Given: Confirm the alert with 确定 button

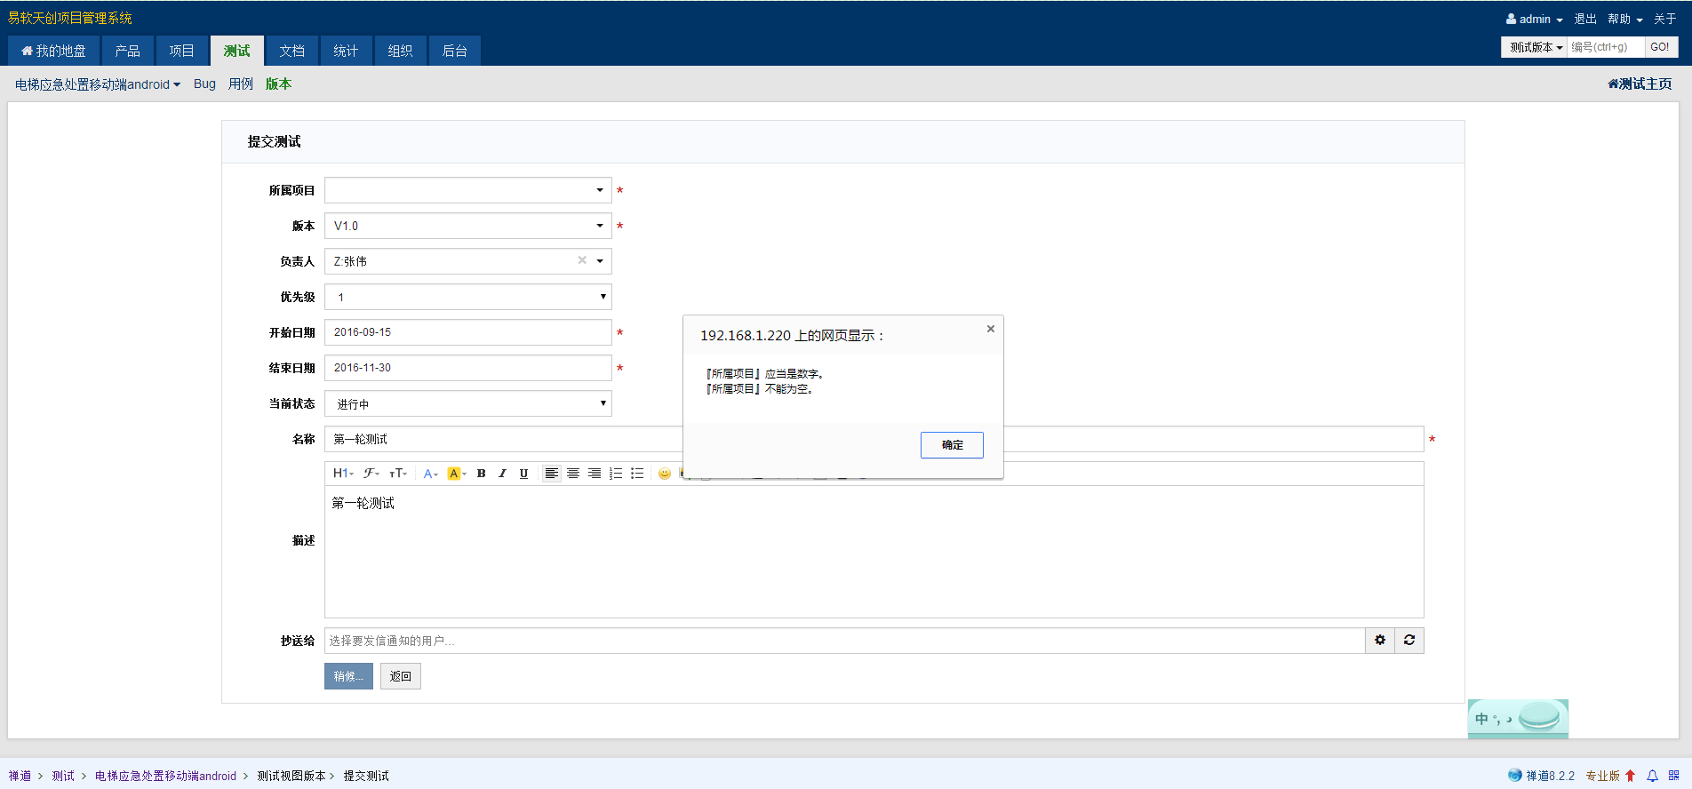Looking at the screenshot, I should click(x=952, y=445).
